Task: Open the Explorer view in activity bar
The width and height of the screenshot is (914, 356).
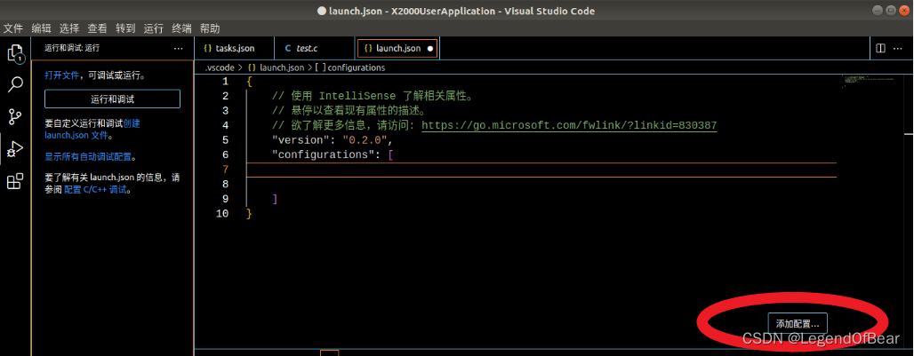Action: tap(14, 53)
